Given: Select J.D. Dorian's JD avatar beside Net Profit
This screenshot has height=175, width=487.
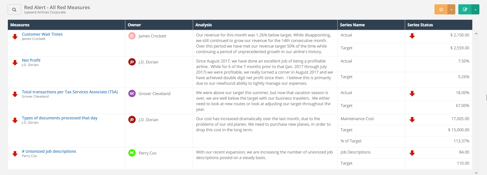Looking at the screenshot, I should (132, 62).
